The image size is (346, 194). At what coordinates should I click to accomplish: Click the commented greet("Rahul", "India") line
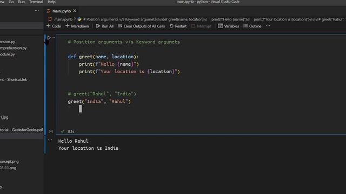pyautogui.click(x=102, y=94)
